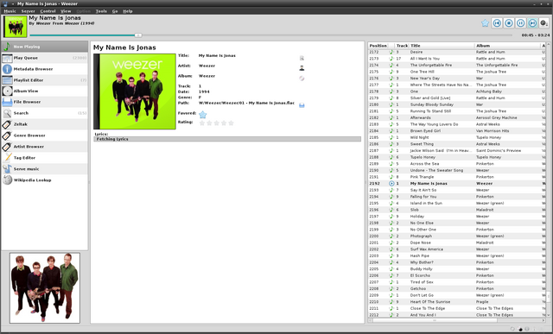
Task: Open the Playlist Editor
Action: [x=44, y=80]
